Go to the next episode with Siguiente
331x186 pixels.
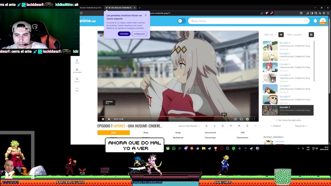(301, 126)
